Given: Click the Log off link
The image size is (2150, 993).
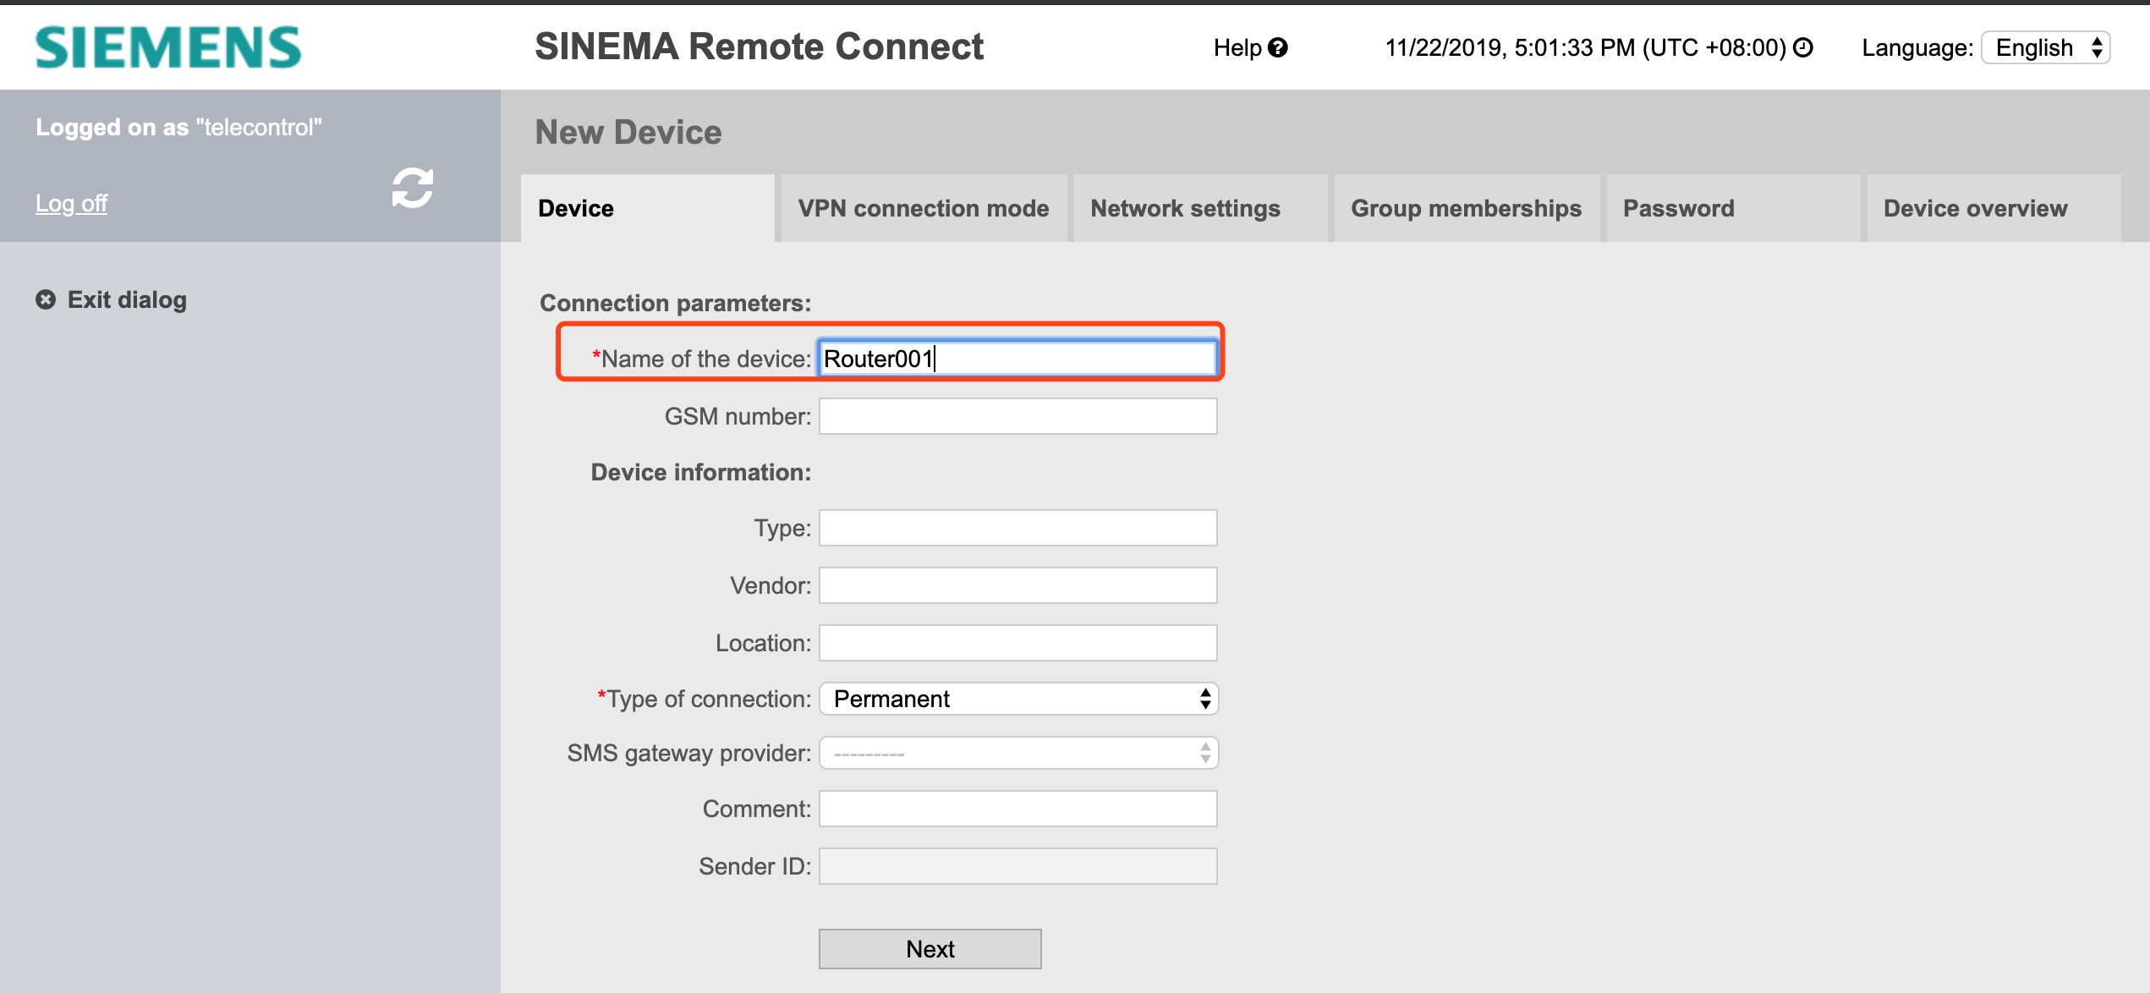Looking at the screenshot, I should coord(72,204).
